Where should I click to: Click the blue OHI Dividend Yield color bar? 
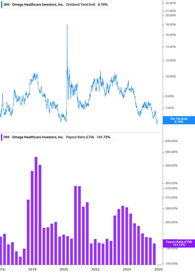click(x=2, y=5)
